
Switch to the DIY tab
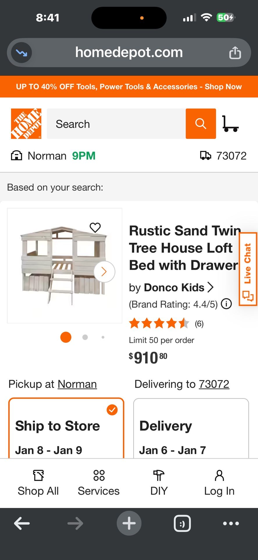point(159,483)
